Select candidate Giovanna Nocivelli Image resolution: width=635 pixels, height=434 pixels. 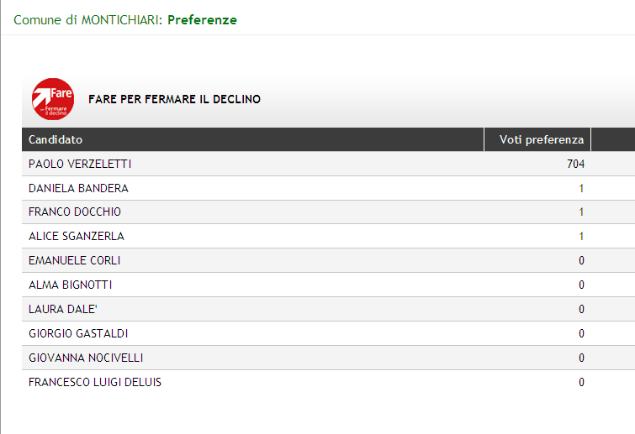coord(86,358)
